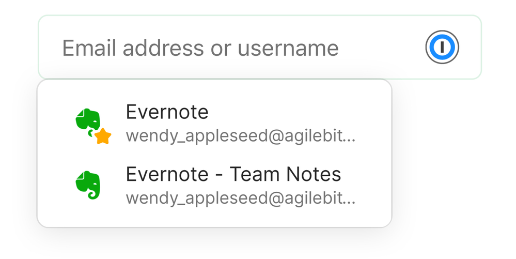Click empty space inside the username input
The image size is (516, 259).
pyautogui.click(x=382, y=48)
